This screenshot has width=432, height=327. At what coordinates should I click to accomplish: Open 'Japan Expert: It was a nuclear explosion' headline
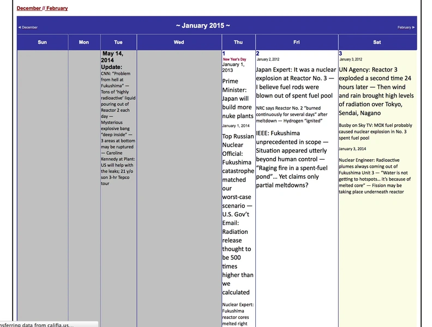pos(296,83)
